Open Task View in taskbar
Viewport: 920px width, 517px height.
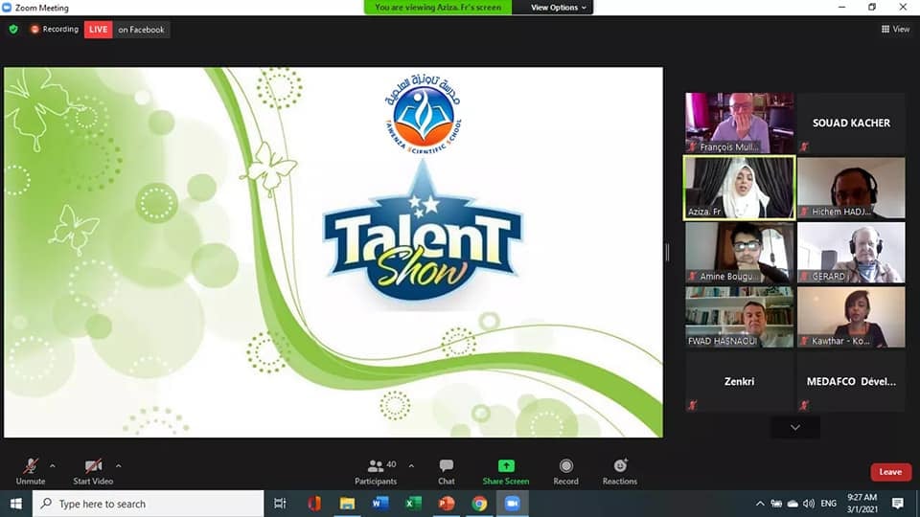coord(280,504)
